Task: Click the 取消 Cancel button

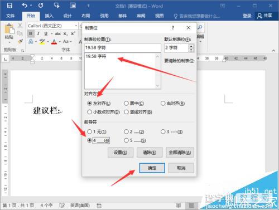Action: pyautogui.click(x=181, y=168)
